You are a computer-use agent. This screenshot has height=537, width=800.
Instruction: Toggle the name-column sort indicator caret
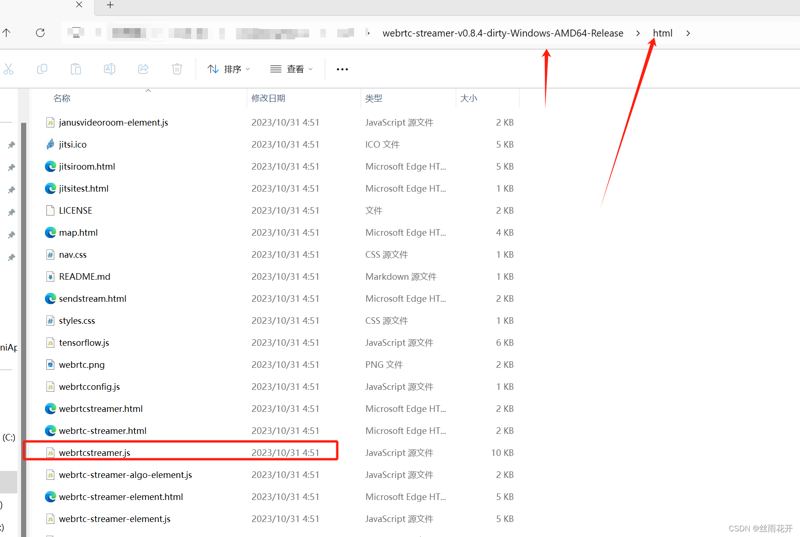pos(148,90)
